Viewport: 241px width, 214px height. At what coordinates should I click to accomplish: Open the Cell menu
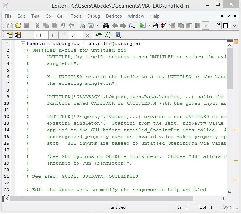(61, 16)
